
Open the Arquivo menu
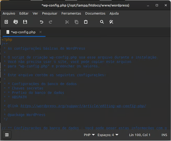click(x=9, y=13)
